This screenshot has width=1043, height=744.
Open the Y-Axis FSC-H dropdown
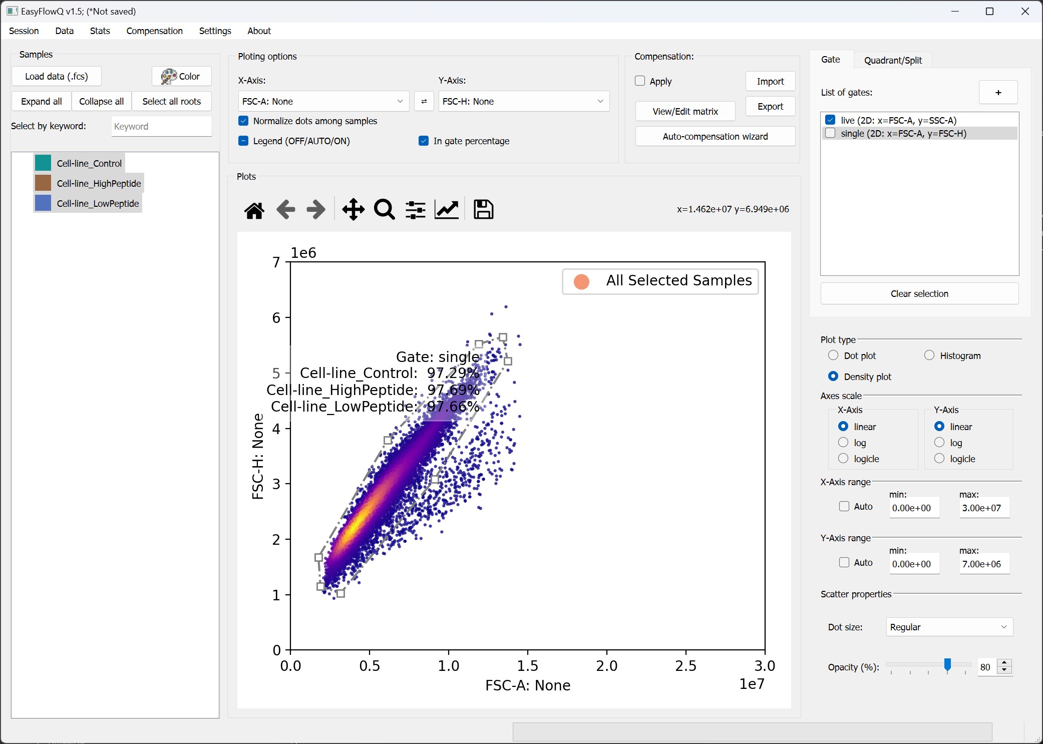(x=524, y=102)
